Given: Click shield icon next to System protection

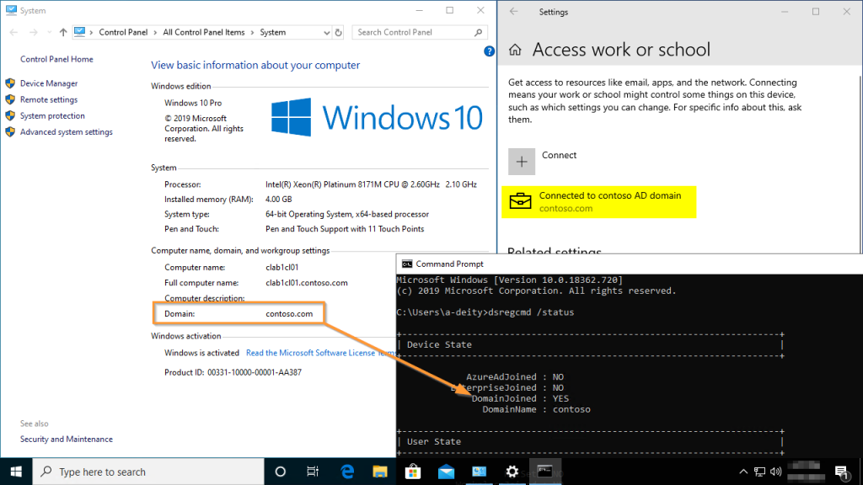Looking at the screenshot, I should [x=10, y=116].
